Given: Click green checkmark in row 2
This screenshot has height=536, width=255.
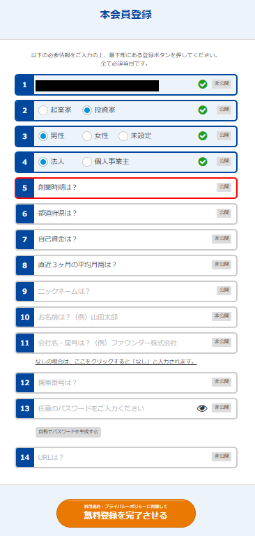Looking at the screenshot, I should (x=203, y=110).
